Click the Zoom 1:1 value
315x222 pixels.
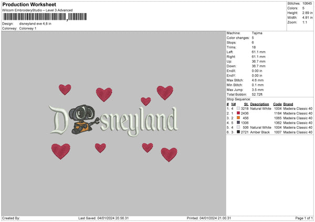coord(304,22)
